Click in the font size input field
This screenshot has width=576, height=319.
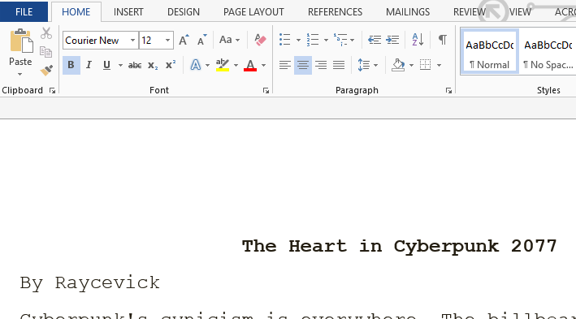click(151, 41)
